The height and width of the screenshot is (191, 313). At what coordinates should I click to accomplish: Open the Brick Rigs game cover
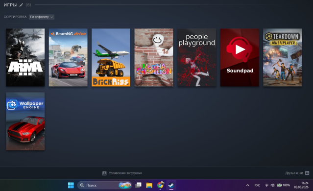coord(111,57)
